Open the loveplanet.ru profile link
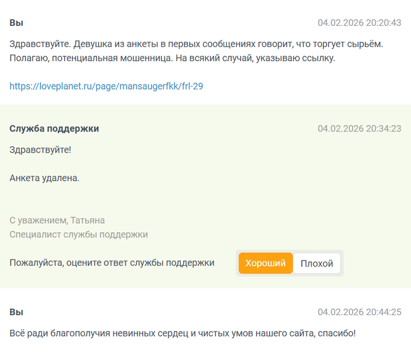 (x=106, y=86)
